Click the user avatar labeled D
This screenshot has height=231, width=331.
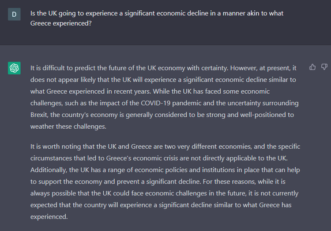14,14
